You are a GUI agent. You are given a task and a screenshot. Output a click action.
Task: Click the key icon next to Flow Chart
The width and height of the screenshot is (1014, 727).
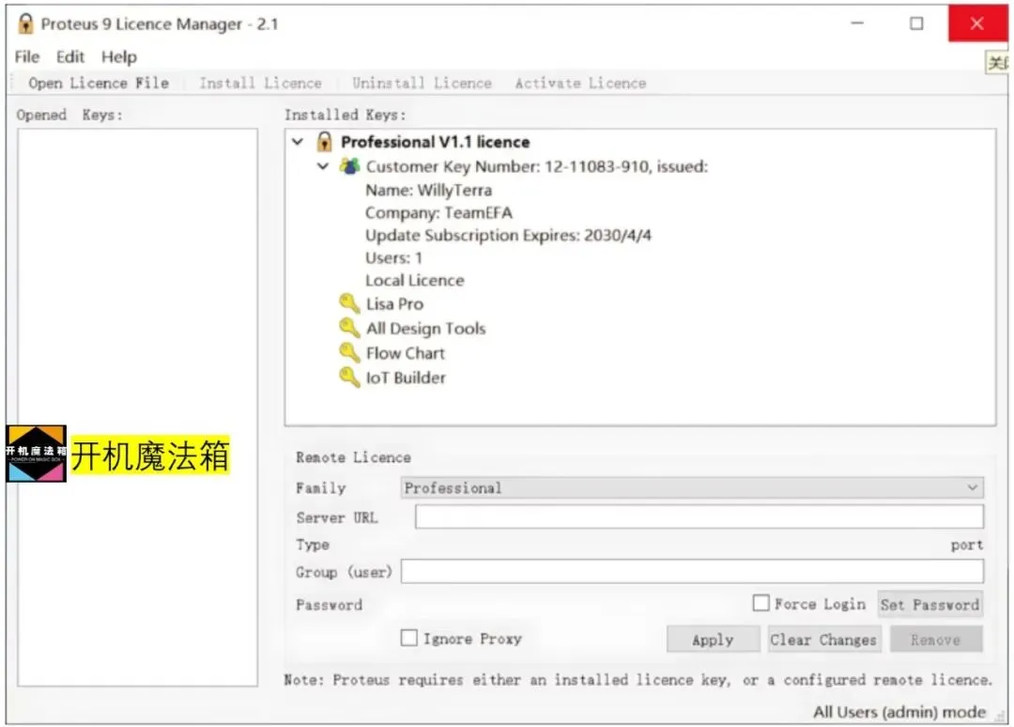click(x=349, y=352)
